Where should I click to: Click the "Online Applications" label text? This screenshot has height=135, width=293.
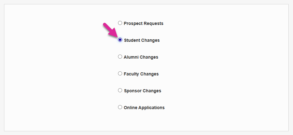click(144, 108)
